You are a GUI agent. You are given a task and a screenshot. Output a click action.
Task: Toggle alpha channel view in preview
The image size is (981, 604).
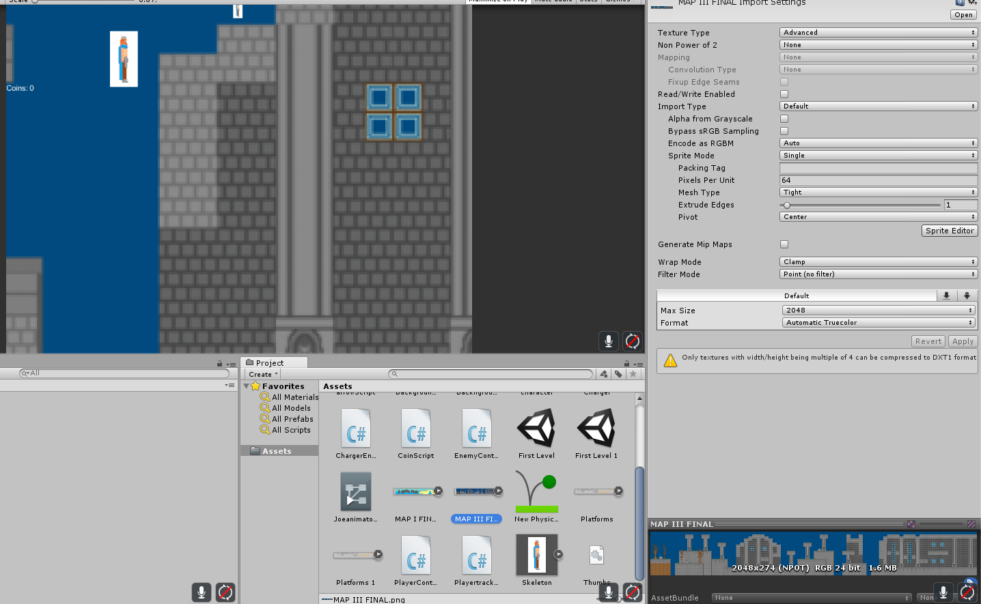click(x=911, y=524)
